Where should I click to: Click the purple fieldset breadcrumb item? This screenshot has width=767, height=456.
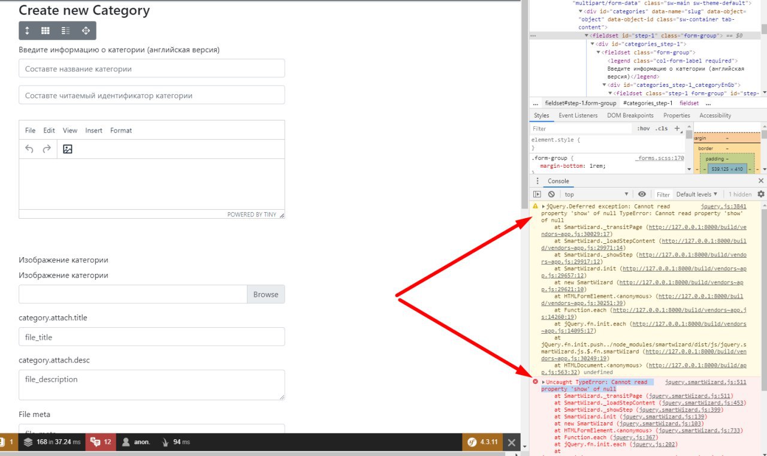click(x=689, y=103)
